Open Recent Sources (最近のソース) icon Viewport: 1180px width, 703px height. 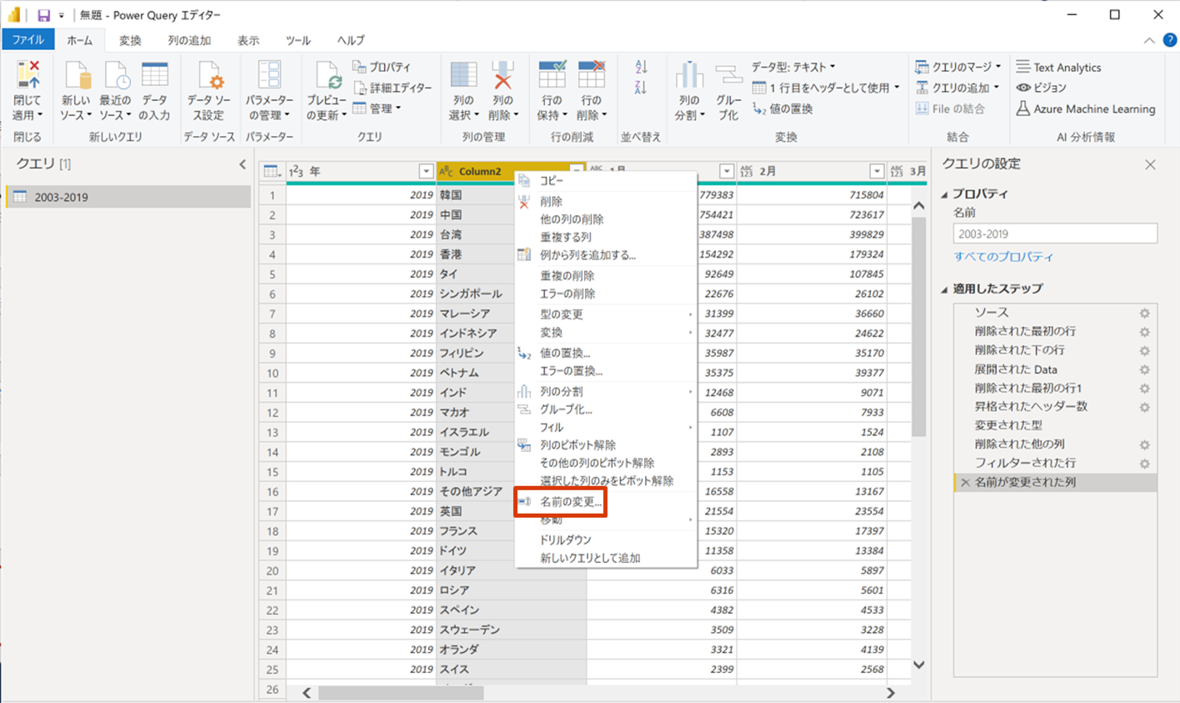point(116,75)
